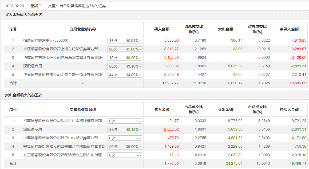
Task: Open 安信证券西安曲江池南路证券营业部 link
Action: coord(64,146)
